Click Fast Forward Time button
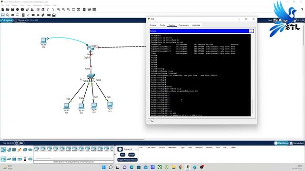305x171 pixels. [x=21, y=143]
